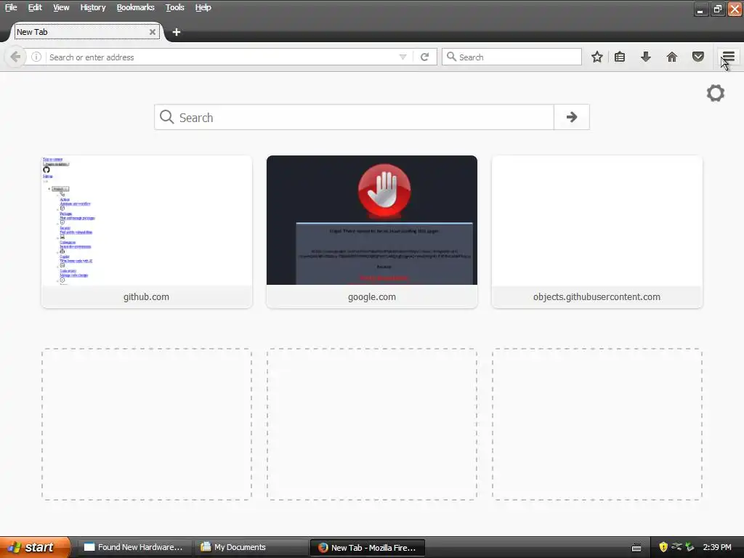This screenshot has height=558, width=744.
Task: Close the New Tab tab
Action: [153, 32]
